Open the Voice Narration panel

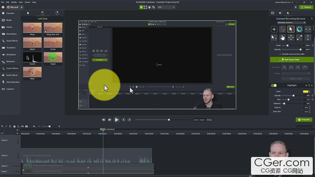pyautogui.click(x=11, y=82)
